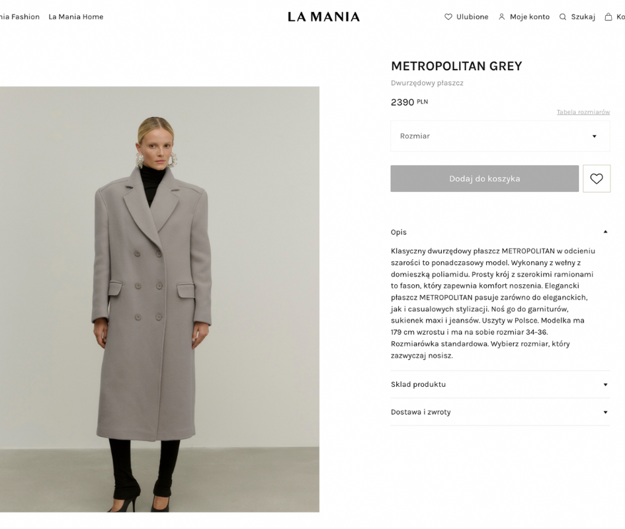The image size is (625, 529).
Task: Add coat to favorites with heart button
Action: pyautogui.click(x=597, y=179)
